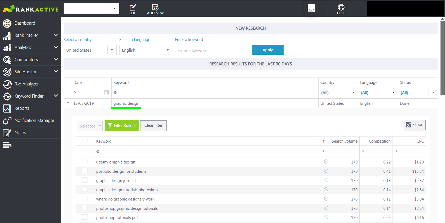Screen dimensions: 445x223
Task: Click the collapse sidebar menu icon
Action: (7, 145)
